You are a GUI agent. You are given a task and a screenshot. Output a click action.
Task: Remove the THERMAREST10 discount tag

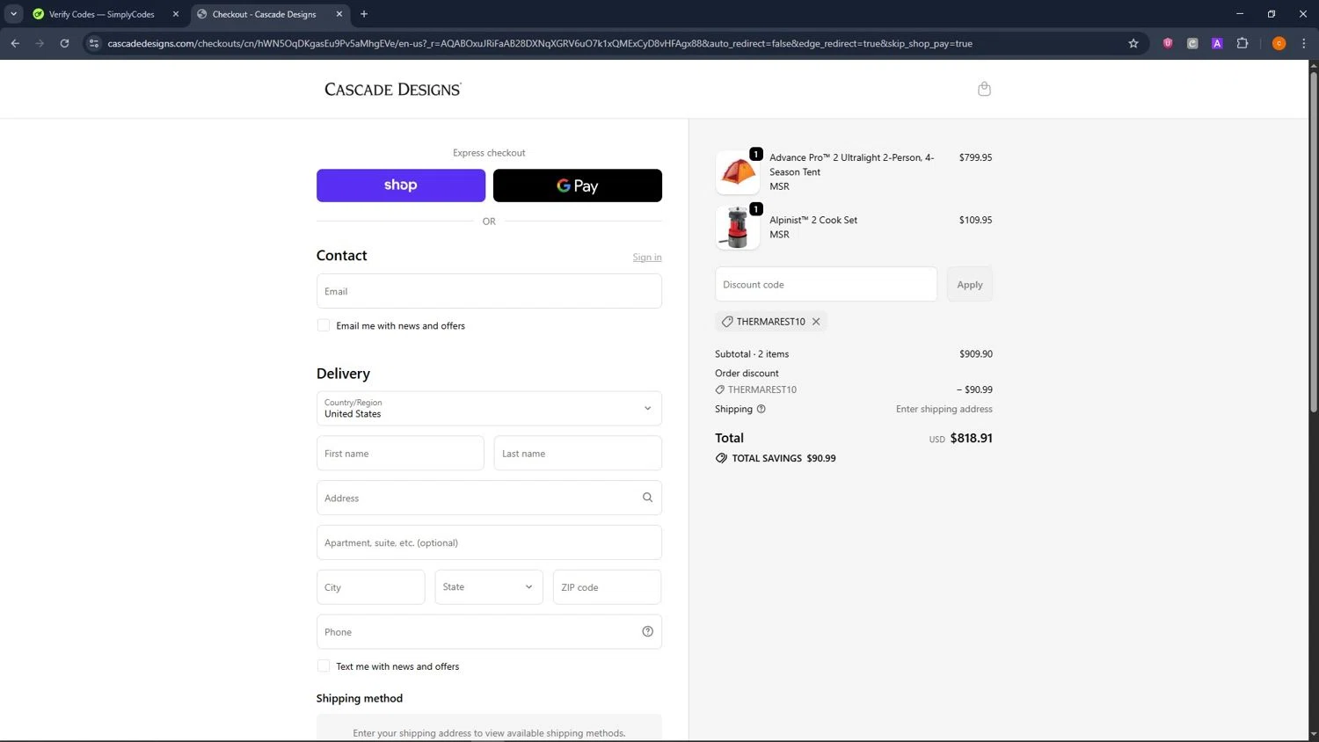point(816,322)
